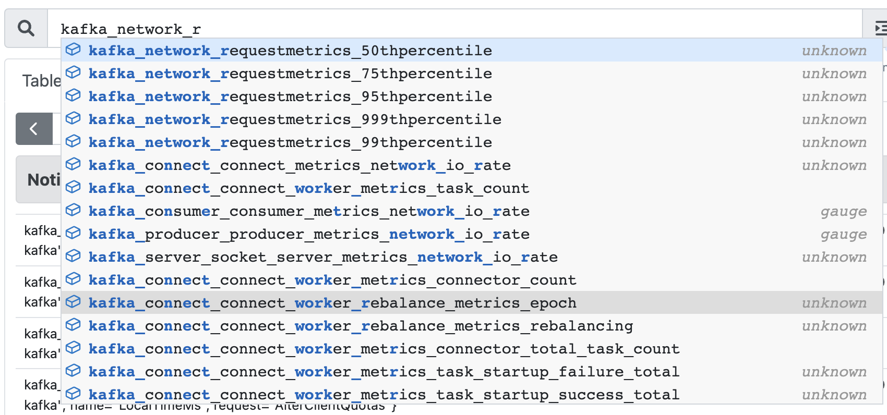Click the cube icon beside worker_rebalance_metrics_epoch
This screenshot has width=887, height=415.
73,302
